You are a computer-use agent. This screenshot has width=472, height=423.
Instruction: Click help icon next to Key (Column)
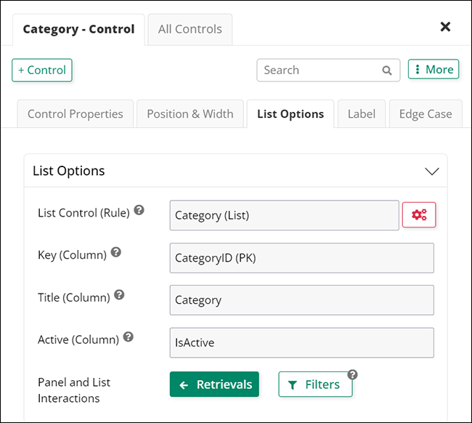coord(116,253)
